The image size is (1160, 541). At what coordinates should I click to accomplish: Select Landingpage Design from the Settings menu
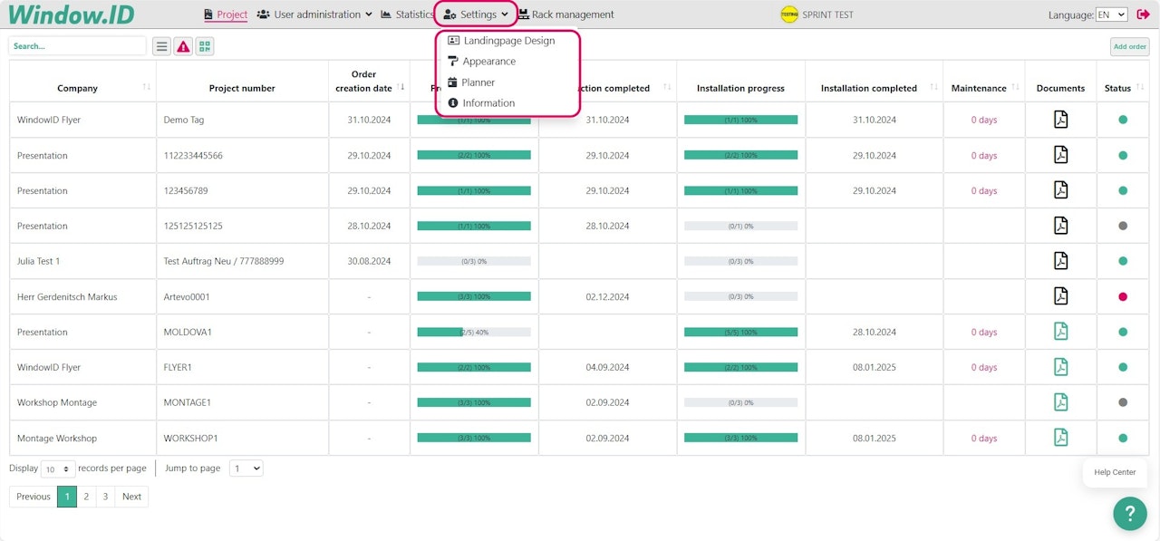(508, 41)
